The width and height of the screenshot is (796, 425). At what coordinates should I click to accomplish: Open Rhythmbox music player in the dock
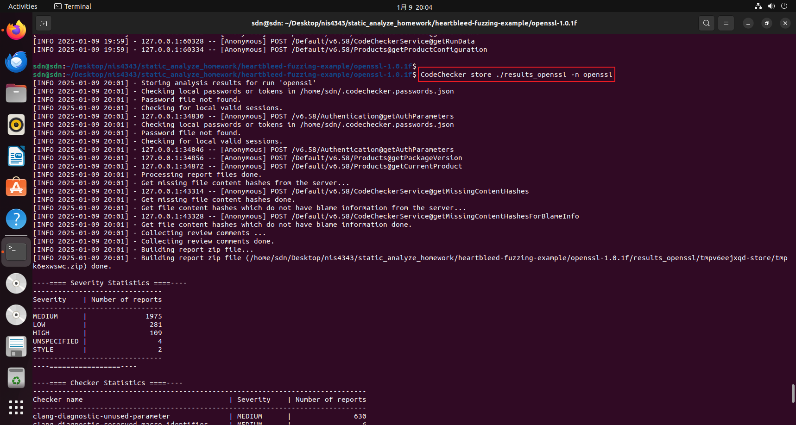(16, 125)
